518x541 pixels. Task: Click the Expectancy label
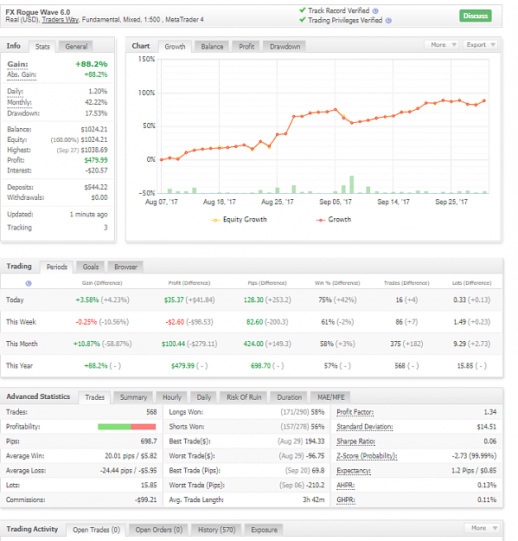[354, 471]
